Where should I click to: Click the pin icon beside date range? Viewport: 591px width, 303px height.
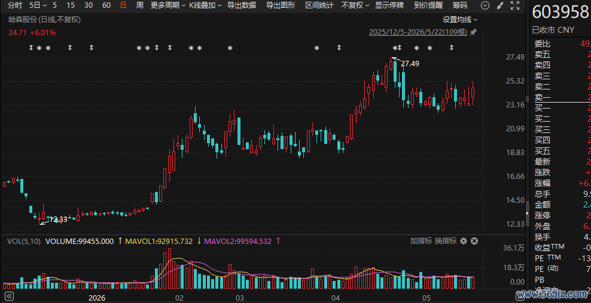473,32
